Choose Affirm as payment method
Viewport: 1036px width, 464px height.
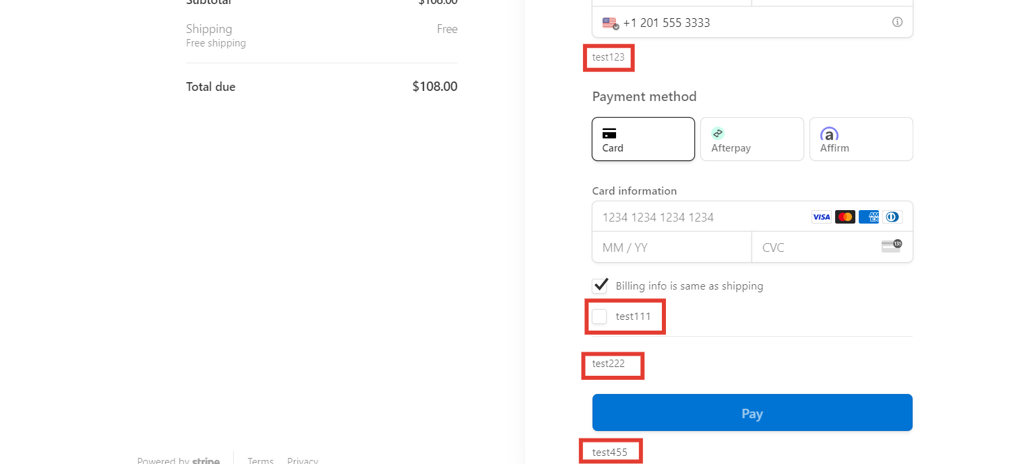[861, 139]
